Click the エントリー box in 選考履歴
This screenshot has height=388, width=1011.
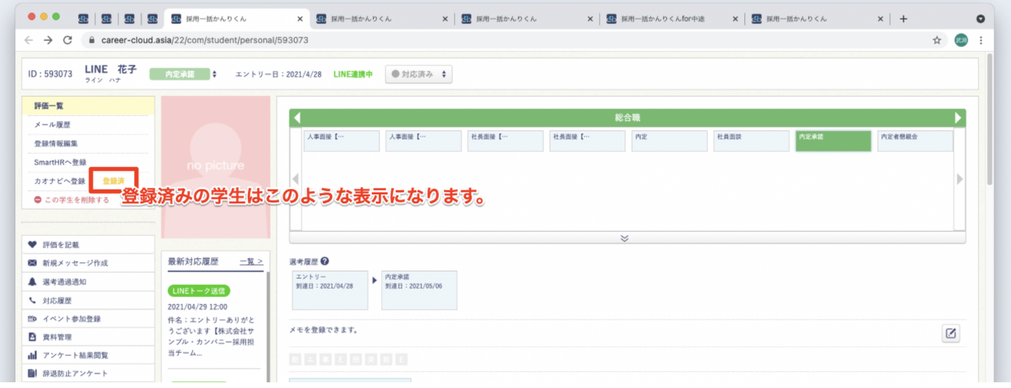[x=330, y=290]
